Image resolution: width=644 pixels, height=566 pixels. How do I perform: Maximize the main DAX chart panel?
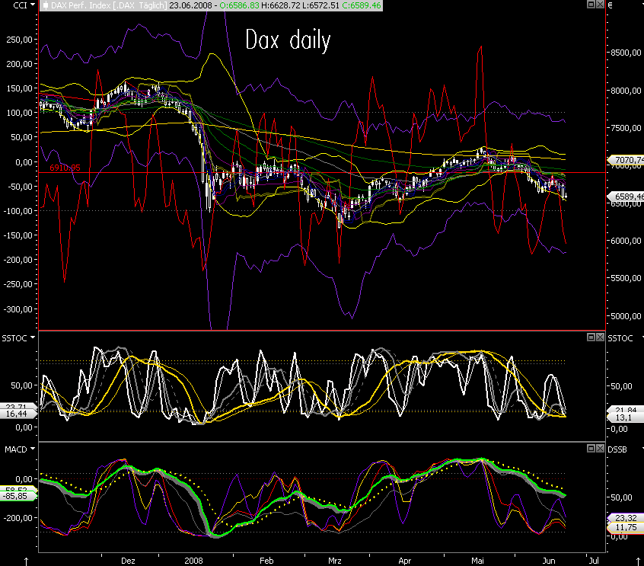[591, 5]
